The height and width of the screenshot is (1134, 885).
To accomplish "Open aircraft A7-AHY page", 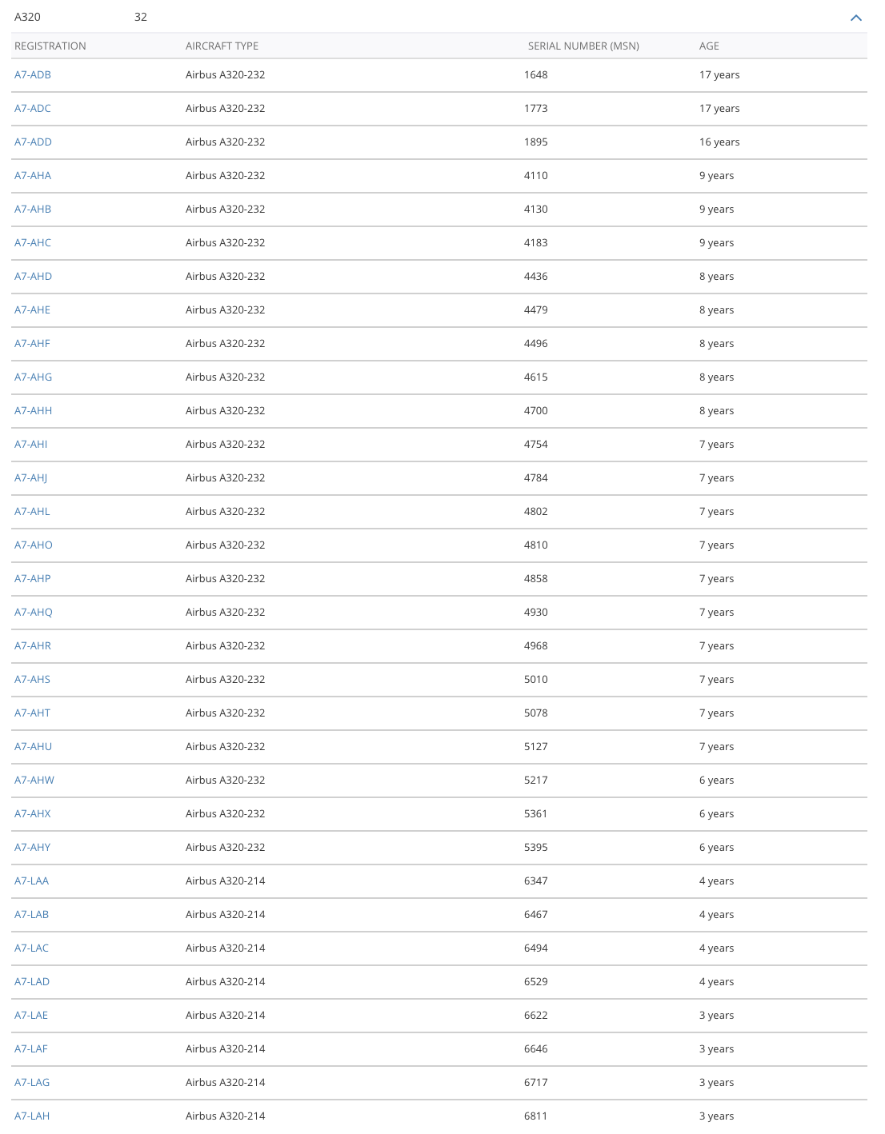I will click(33, 848).
